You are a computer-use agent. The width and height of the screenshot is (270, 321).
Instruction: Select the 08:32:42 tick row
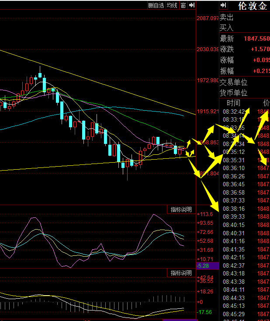click(x=245, y=112)
